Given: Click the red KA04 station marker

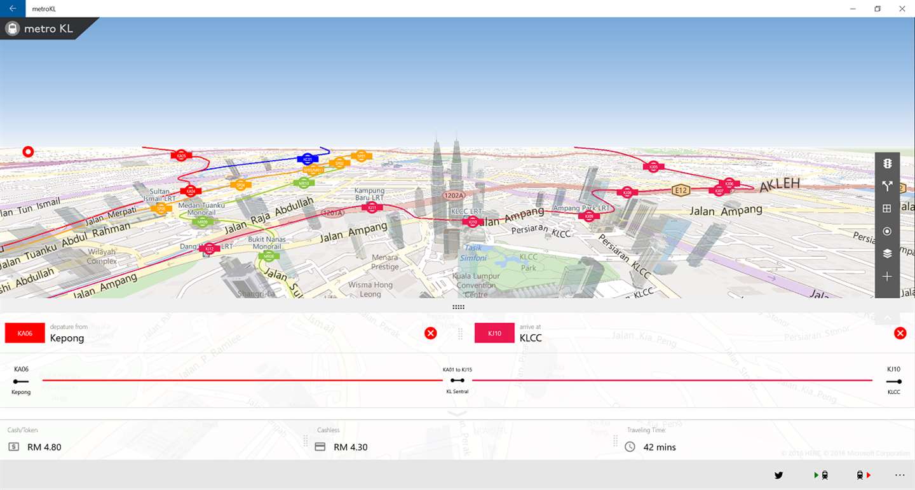Looking at the screenshot, I should [x=191, y=191].
